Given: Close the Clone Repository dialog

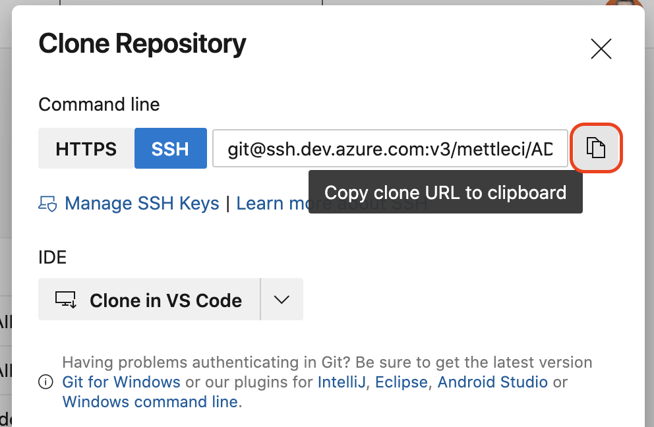Looking at the screenshot, I should [601, 49].
